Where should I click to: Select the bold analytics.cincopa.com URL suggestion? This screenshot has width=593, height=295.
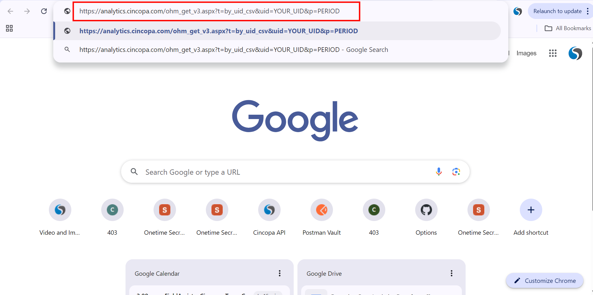(x=278, y=31)
